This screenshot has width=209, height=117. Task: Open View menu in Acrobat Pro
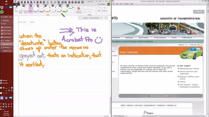(121, 4)
